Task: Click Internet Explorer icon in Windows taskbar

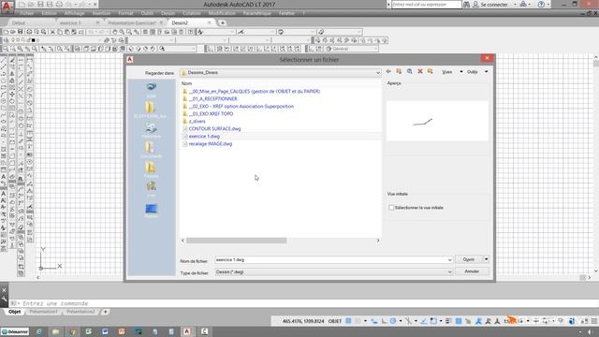Action: tap(39, 331)
